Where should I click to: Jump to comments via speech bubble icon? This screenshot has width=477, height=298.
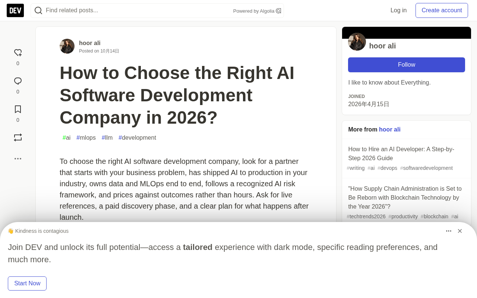click(x=18, y=81)
